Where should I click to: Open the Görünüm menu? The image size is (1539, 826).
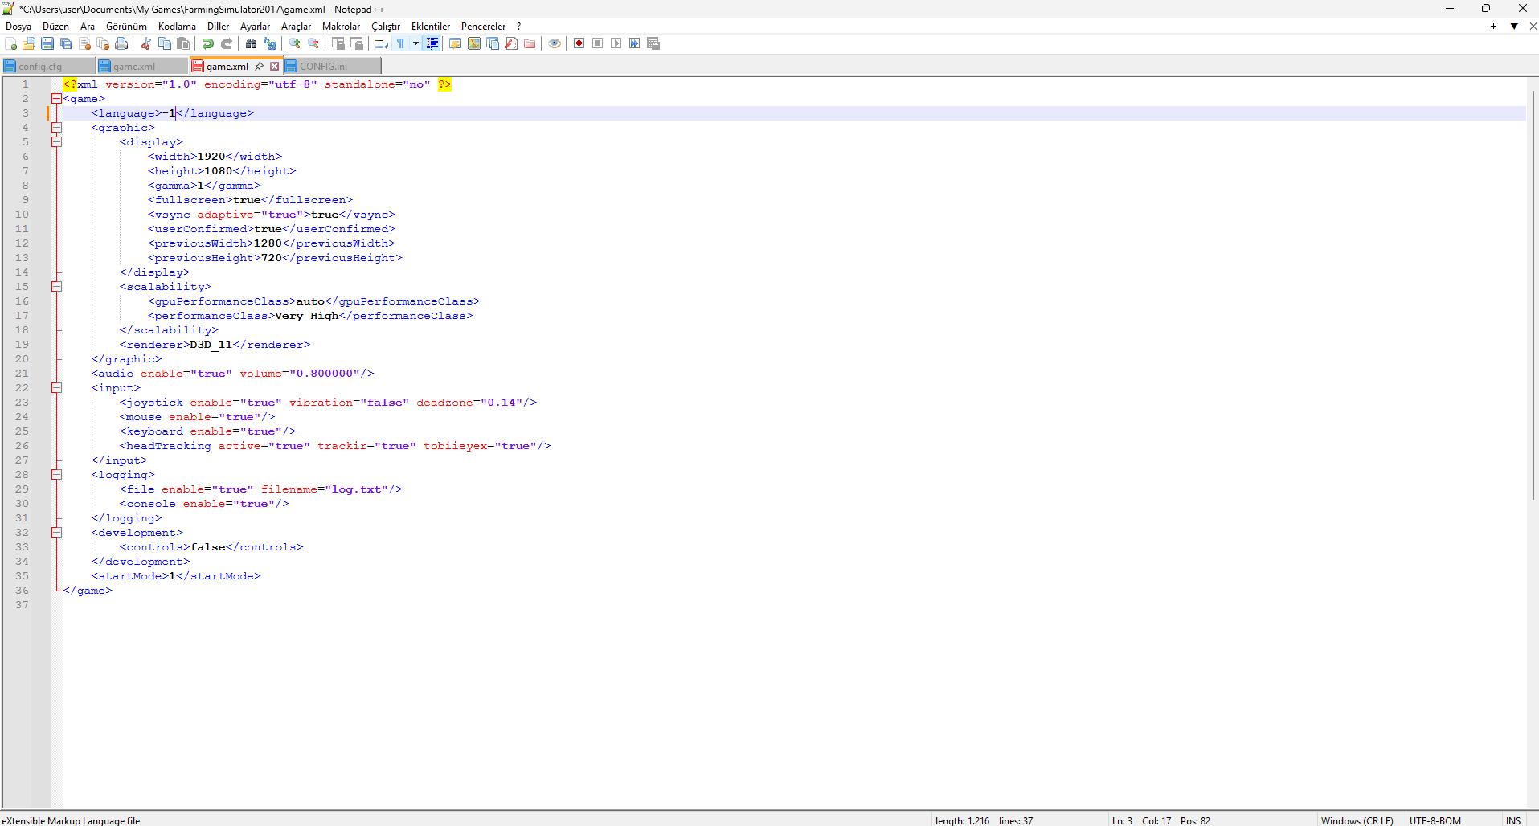pyautogui.click(x=126, y=27)
